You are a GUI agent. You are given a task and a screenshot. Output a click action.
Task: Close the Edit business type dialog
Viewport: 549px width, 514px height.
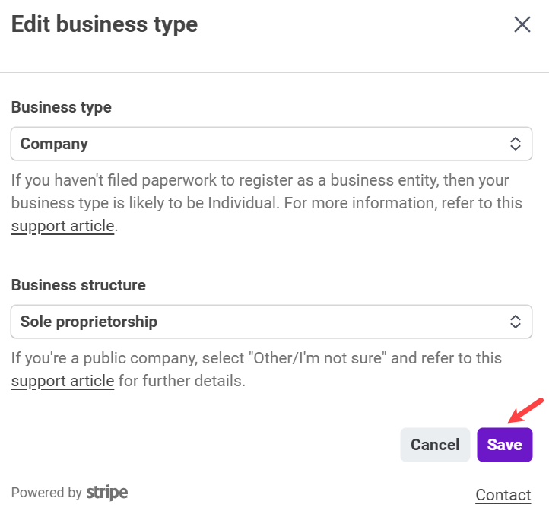coord(522,24)
